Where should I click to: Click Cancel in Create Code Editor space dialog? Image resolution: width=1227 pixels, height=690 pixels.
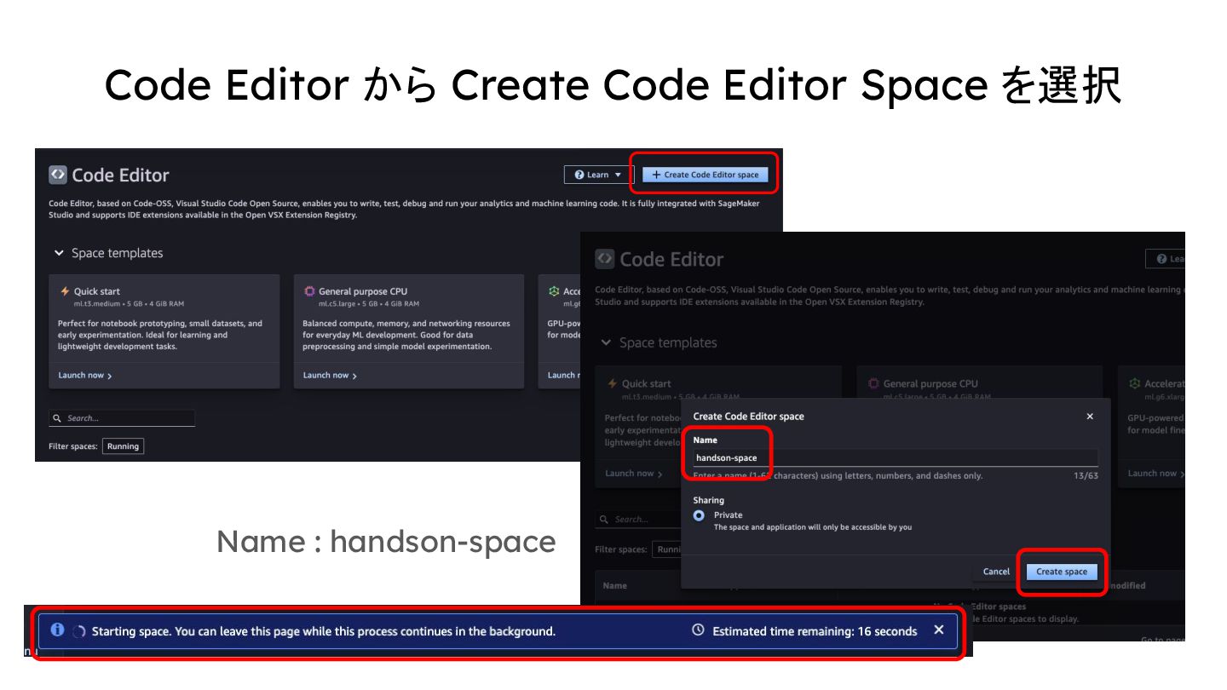[996, 572]
